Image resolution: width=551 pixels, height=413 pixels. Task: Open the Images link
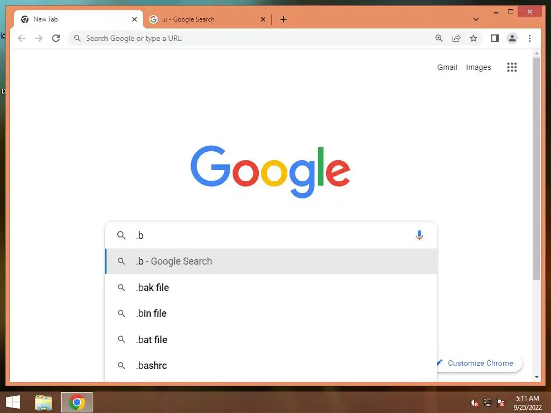pyautogui.click(x=478, y=67)
